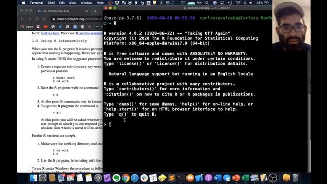Open Google Chrome from the Dock

pyautogui.click(x=126, y=178)
